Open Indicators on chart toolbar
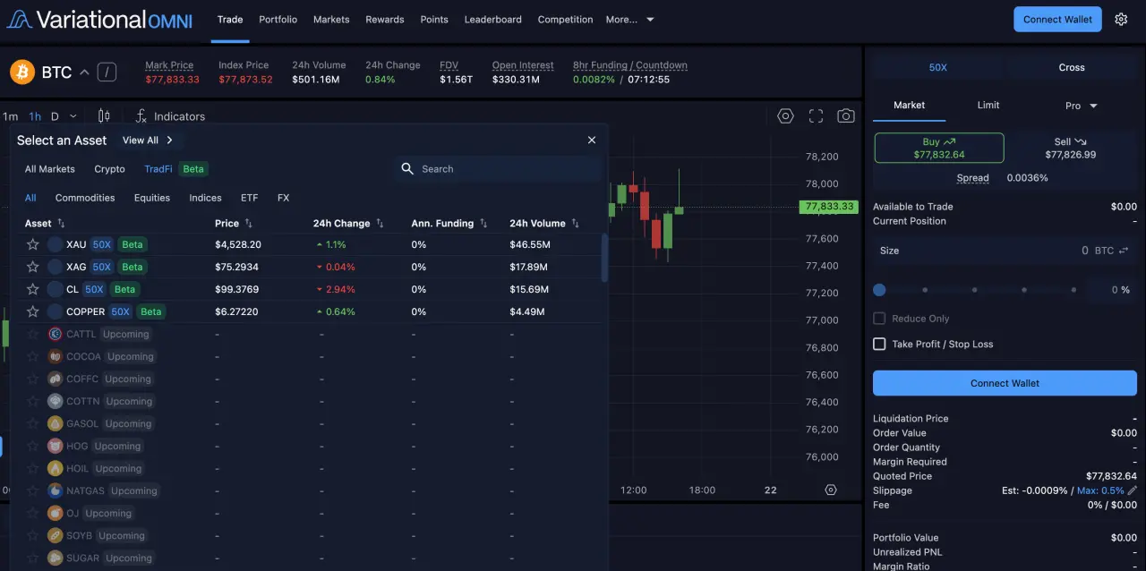 click(x=170, y=116)
